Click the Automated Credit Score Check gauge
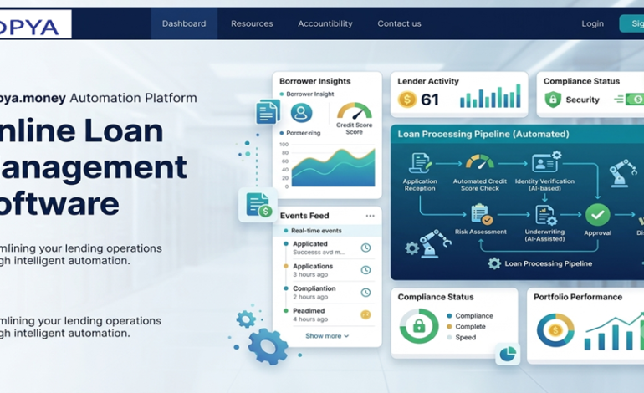Screen dimensions: 644x393 point(479,161)
